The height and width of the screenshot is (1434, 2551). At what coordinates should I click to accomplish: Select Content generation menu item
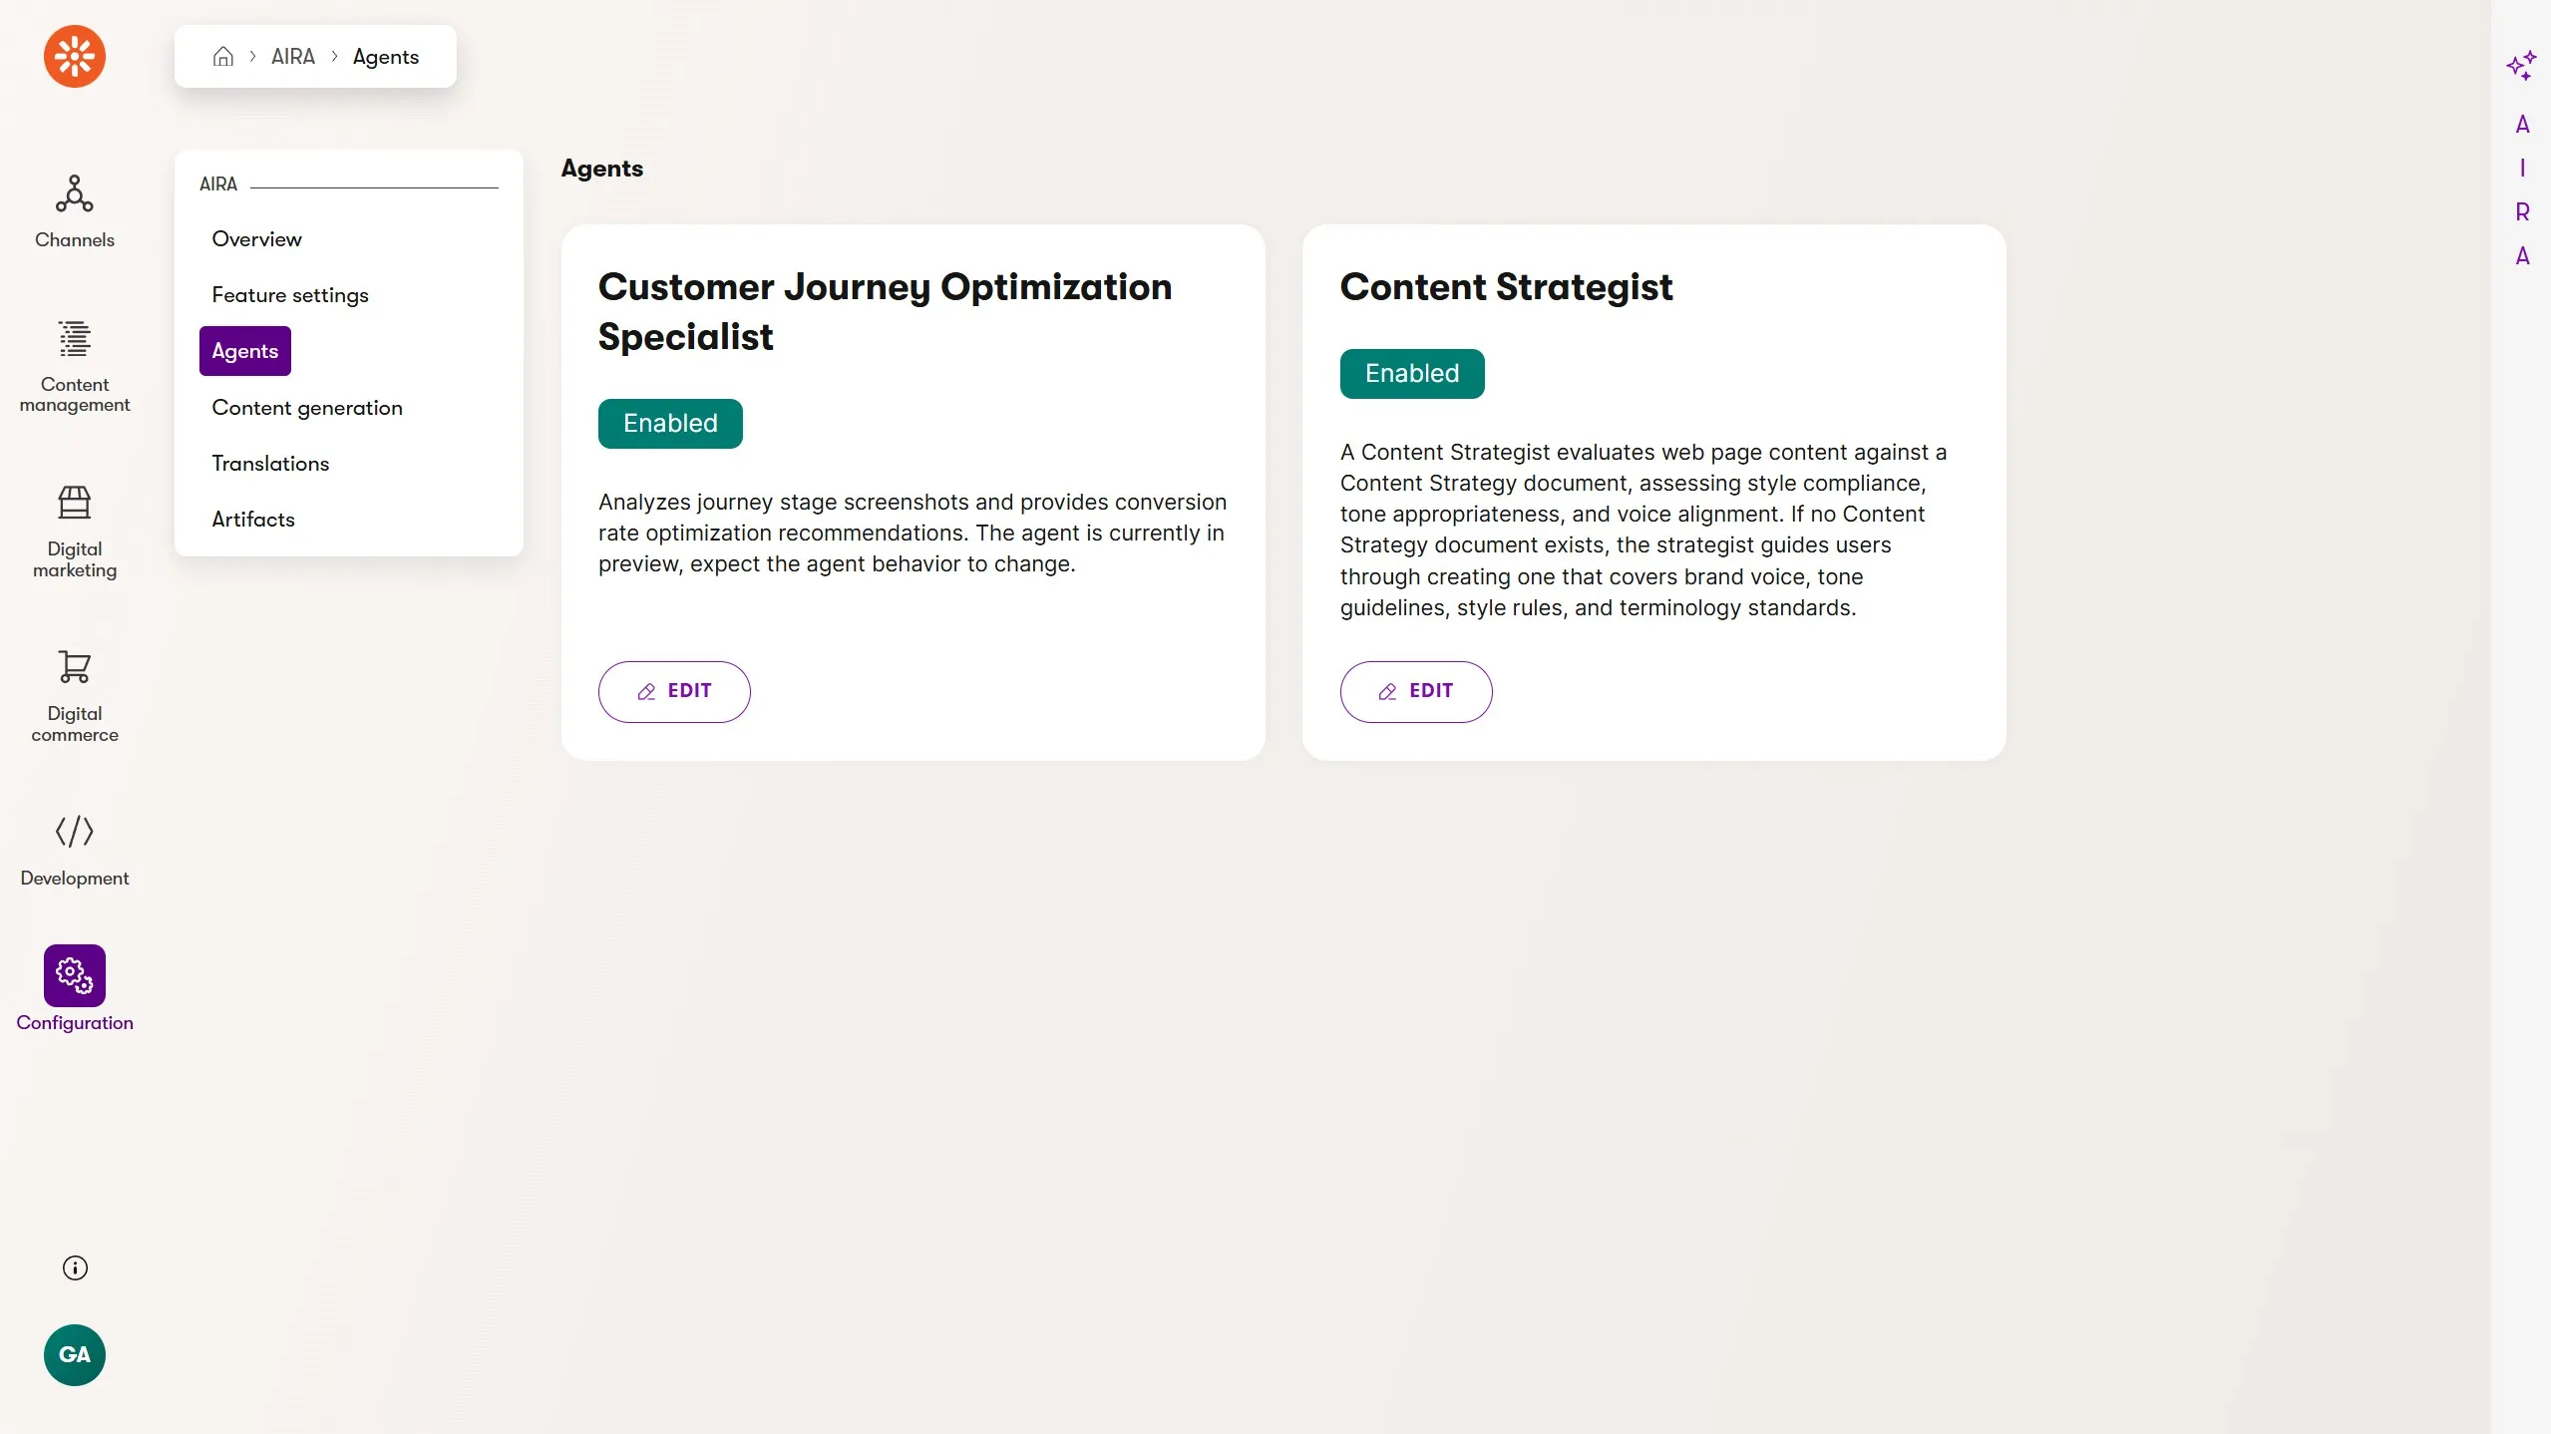tap(307, 408)
